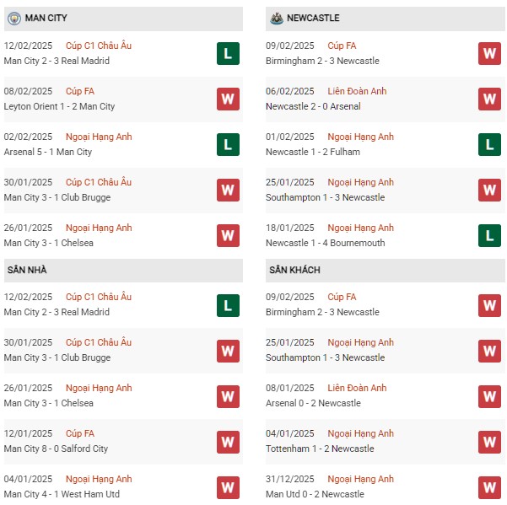The width and height of the screenshot is (507, 505).
Task: Select the NEWCASTLE section header
Action: click(x=385, y=19)
